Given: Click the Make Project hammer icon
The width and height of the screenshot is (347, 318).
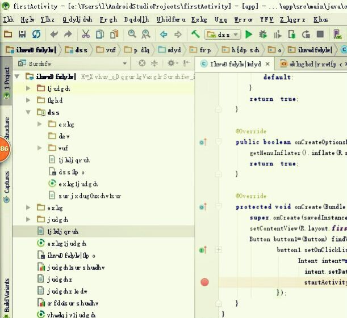Looking at the screenshot, I should coord(195,35).
